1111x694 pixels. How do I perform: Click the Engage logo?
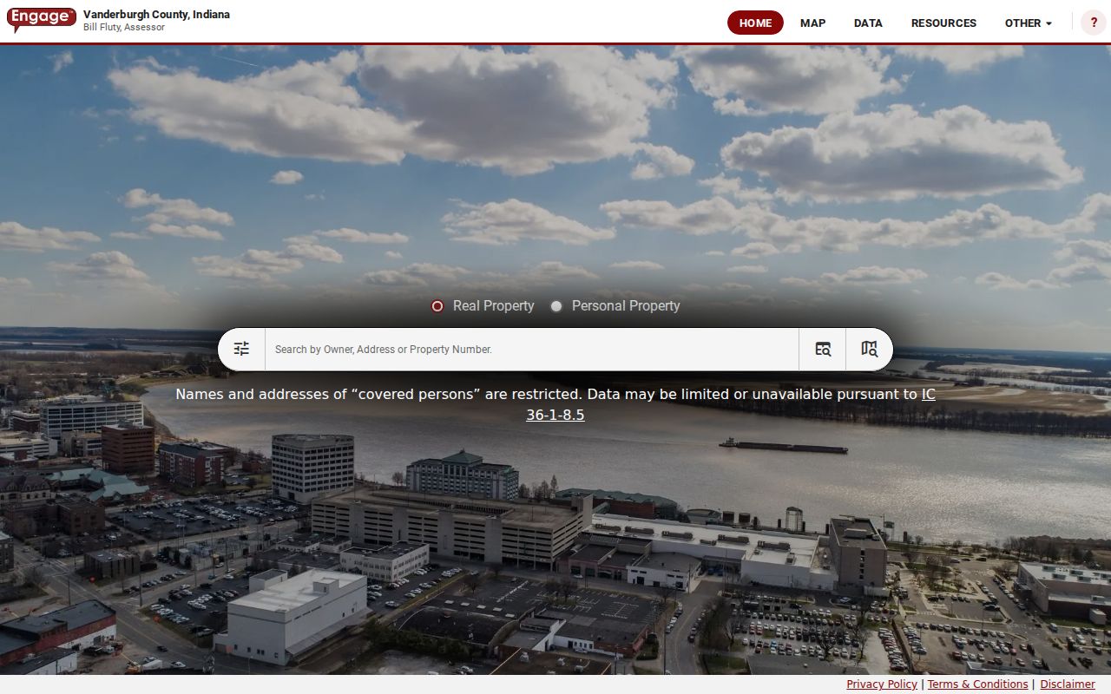(42, 19)
